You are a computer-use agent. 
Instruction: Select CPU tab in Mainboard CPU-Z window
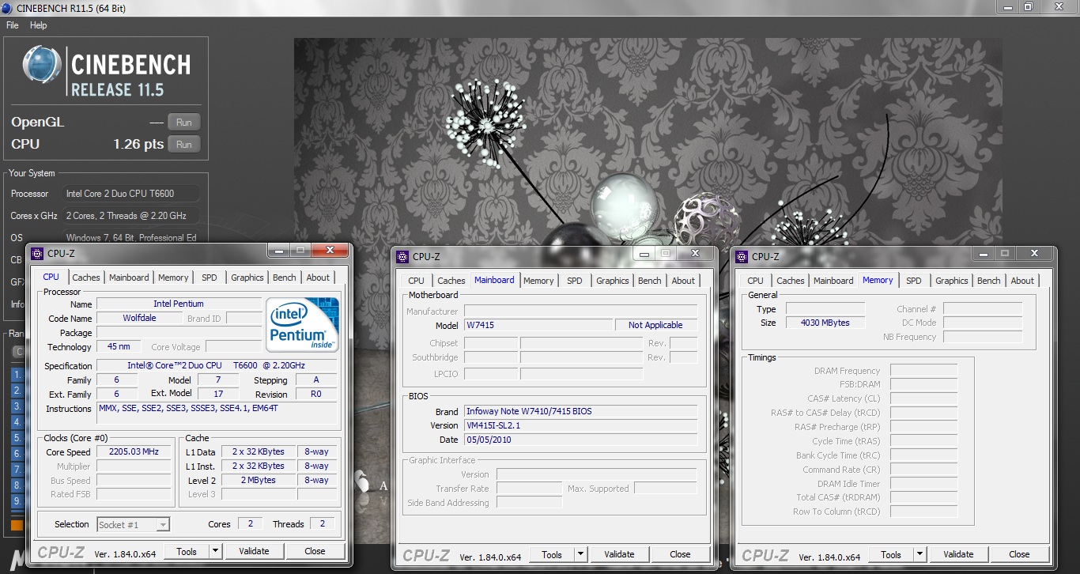click(417, 281)
